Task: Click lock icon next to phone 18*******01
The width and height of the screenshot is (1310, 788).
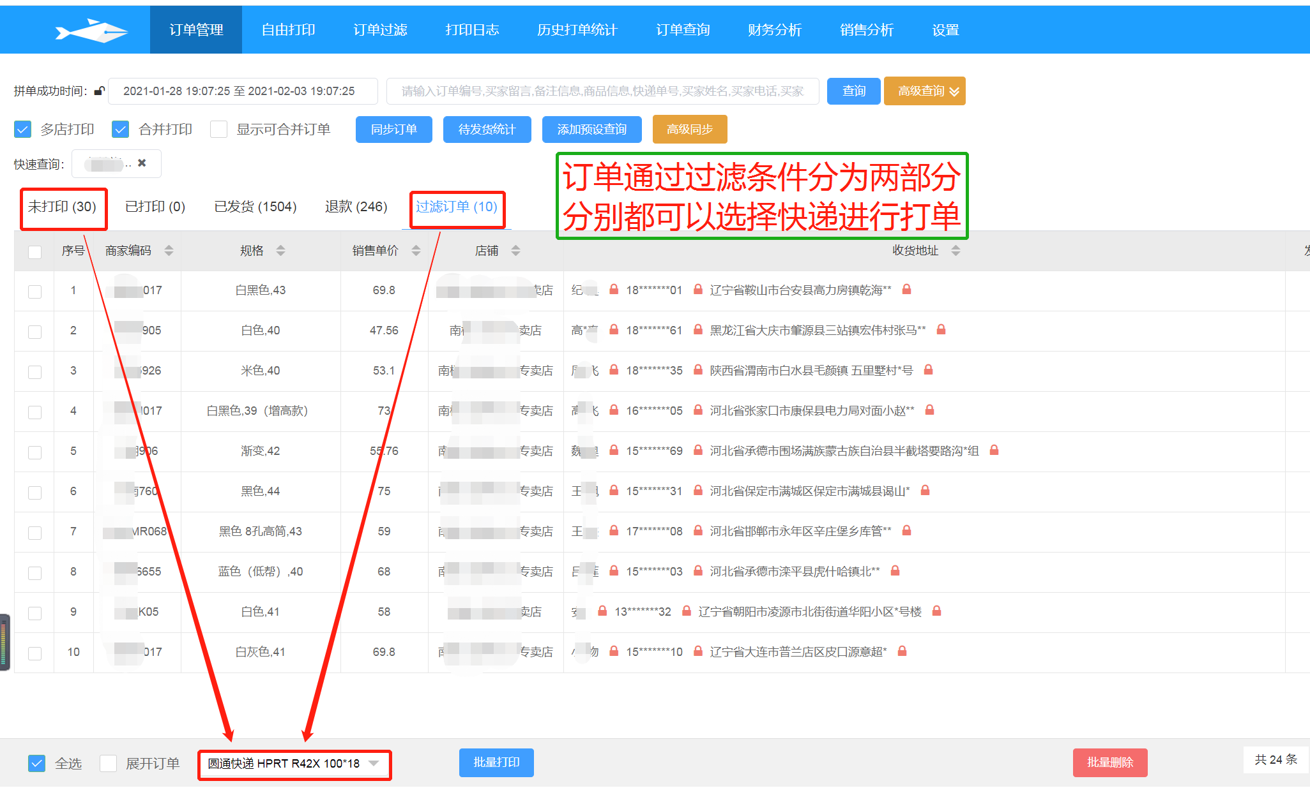Action: click(698, 290)
